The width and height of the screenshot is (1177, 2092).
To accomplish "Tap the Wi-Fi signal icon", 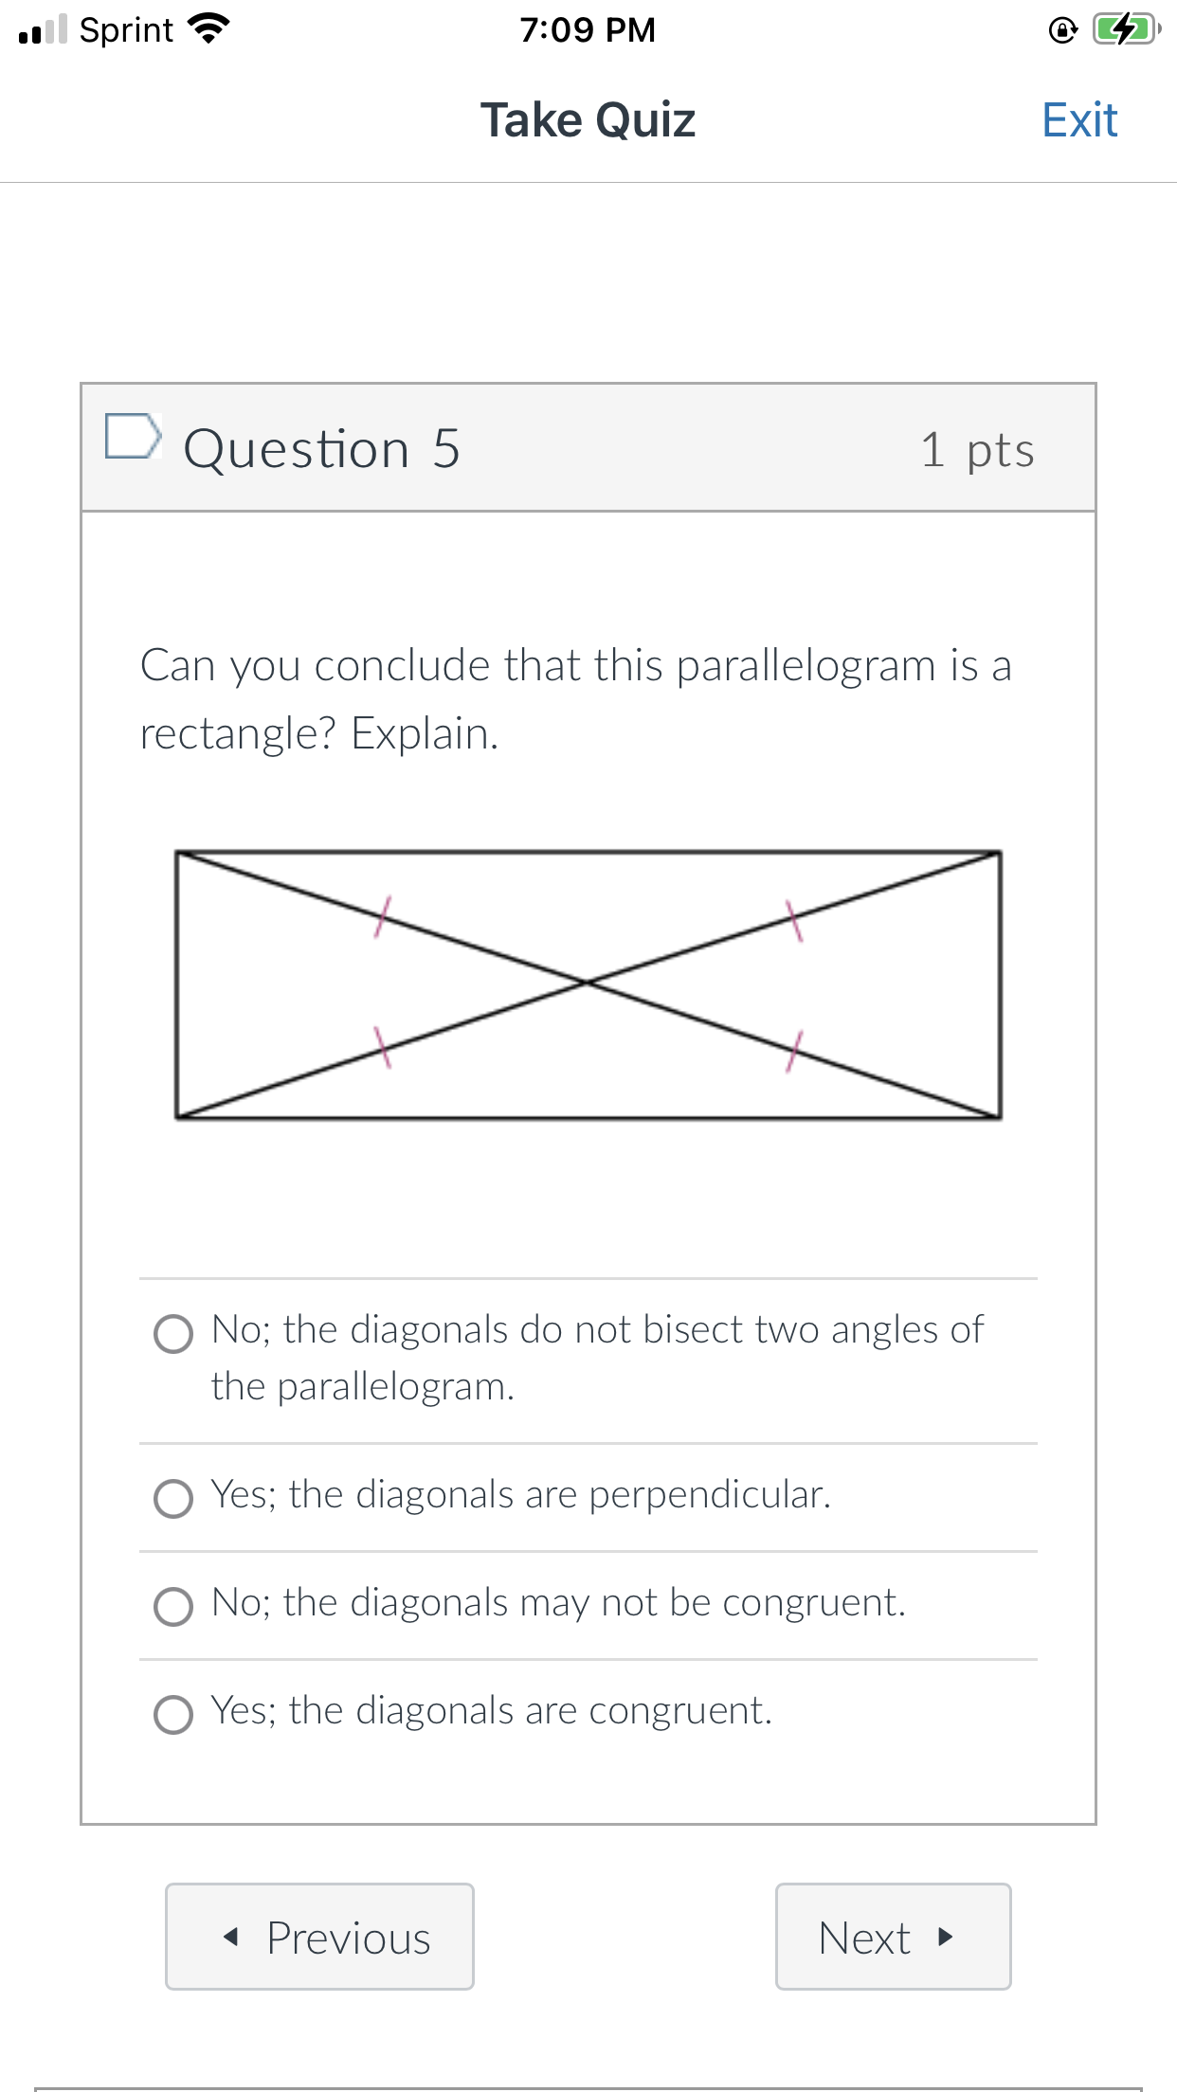I will tap(208, 28).
